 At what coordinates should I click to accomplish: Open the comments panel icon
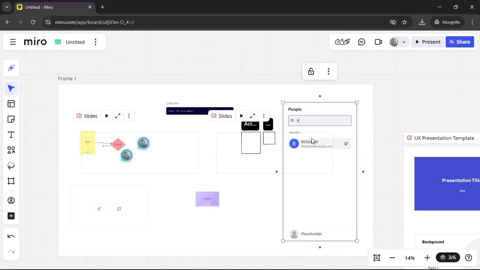pos(361,42)
